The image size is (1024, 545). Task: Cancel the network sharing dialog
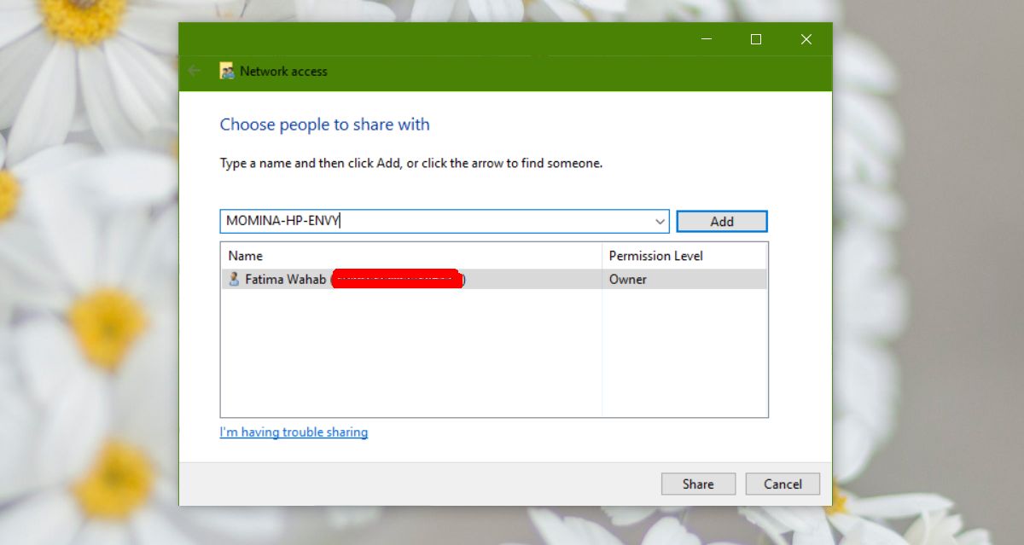pos(783,484)
